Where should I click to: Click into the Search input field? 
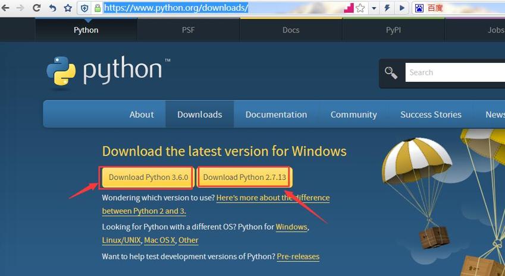coord(455,72)
